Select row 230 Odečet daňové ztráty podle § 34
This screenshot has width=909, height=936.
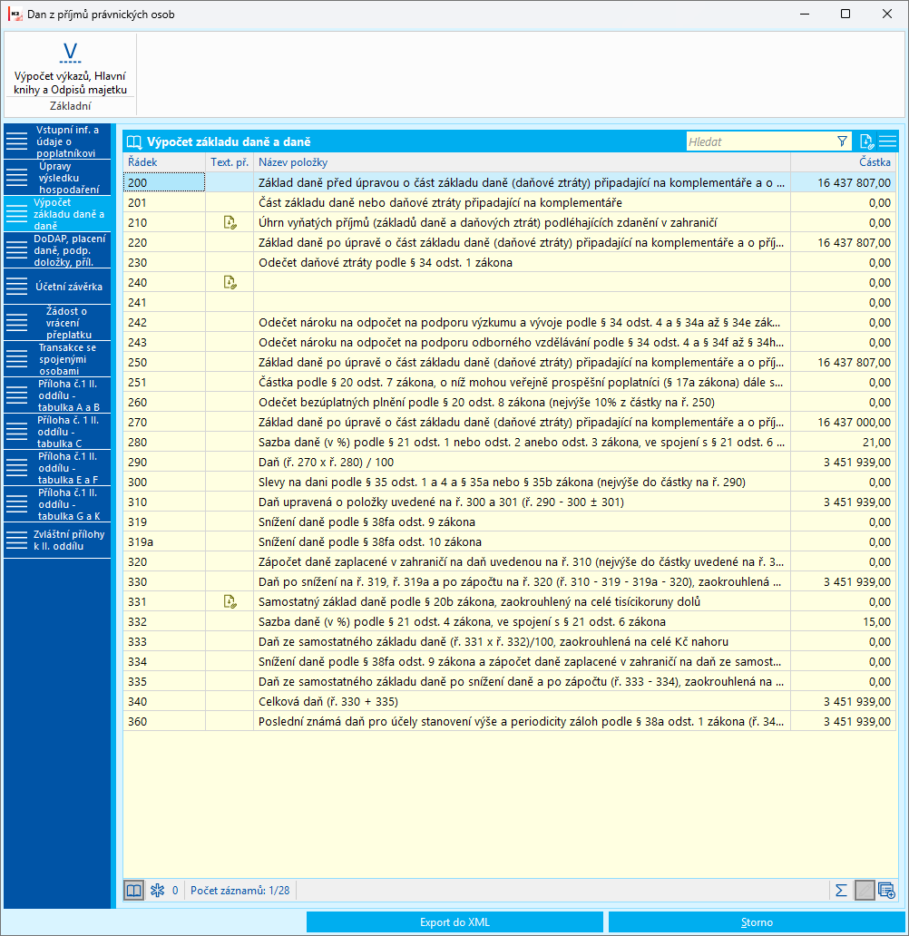pos(510,263)
